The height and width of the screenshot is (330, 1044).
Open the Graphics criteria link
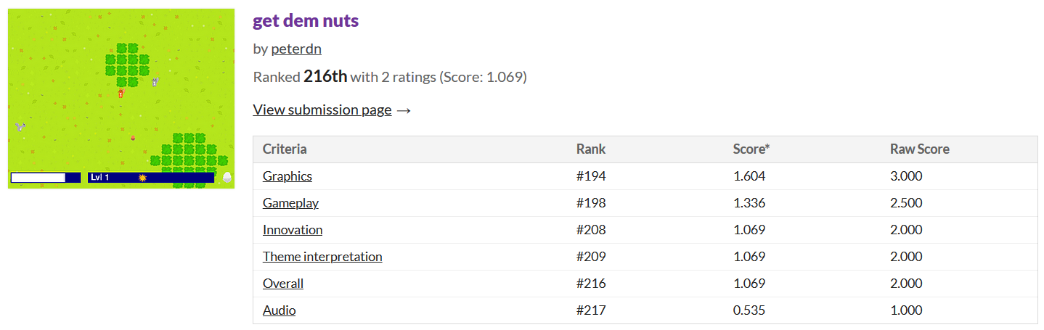pyautogui.click(x=287, y=176)
